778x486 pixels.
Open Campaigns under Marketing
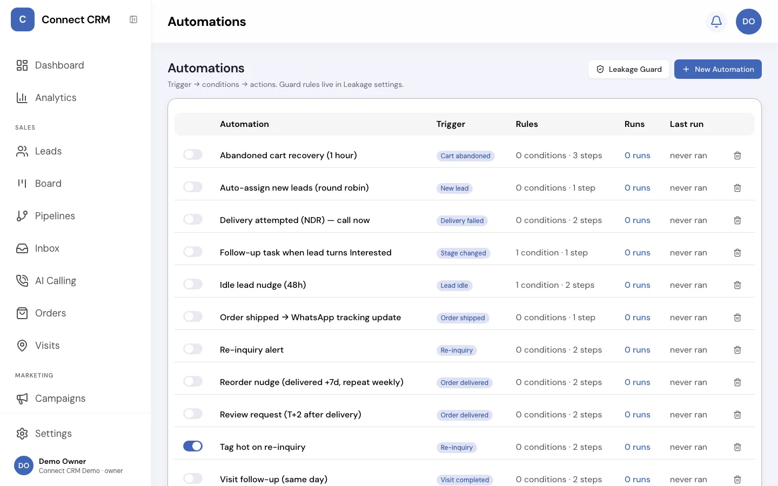click(76, 399)
